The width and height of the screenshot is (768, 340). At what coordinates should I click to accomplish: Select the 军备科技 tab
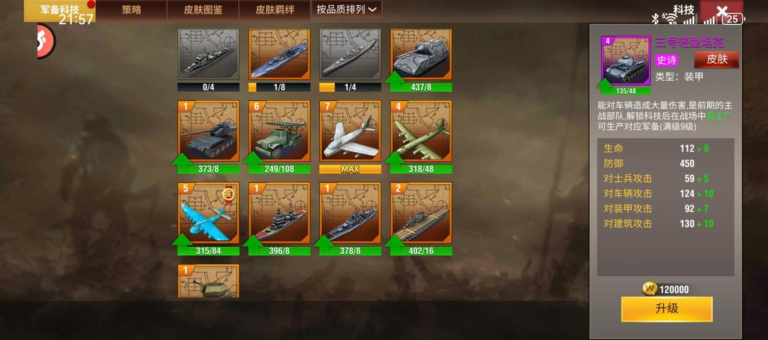[x=59, y=10]
